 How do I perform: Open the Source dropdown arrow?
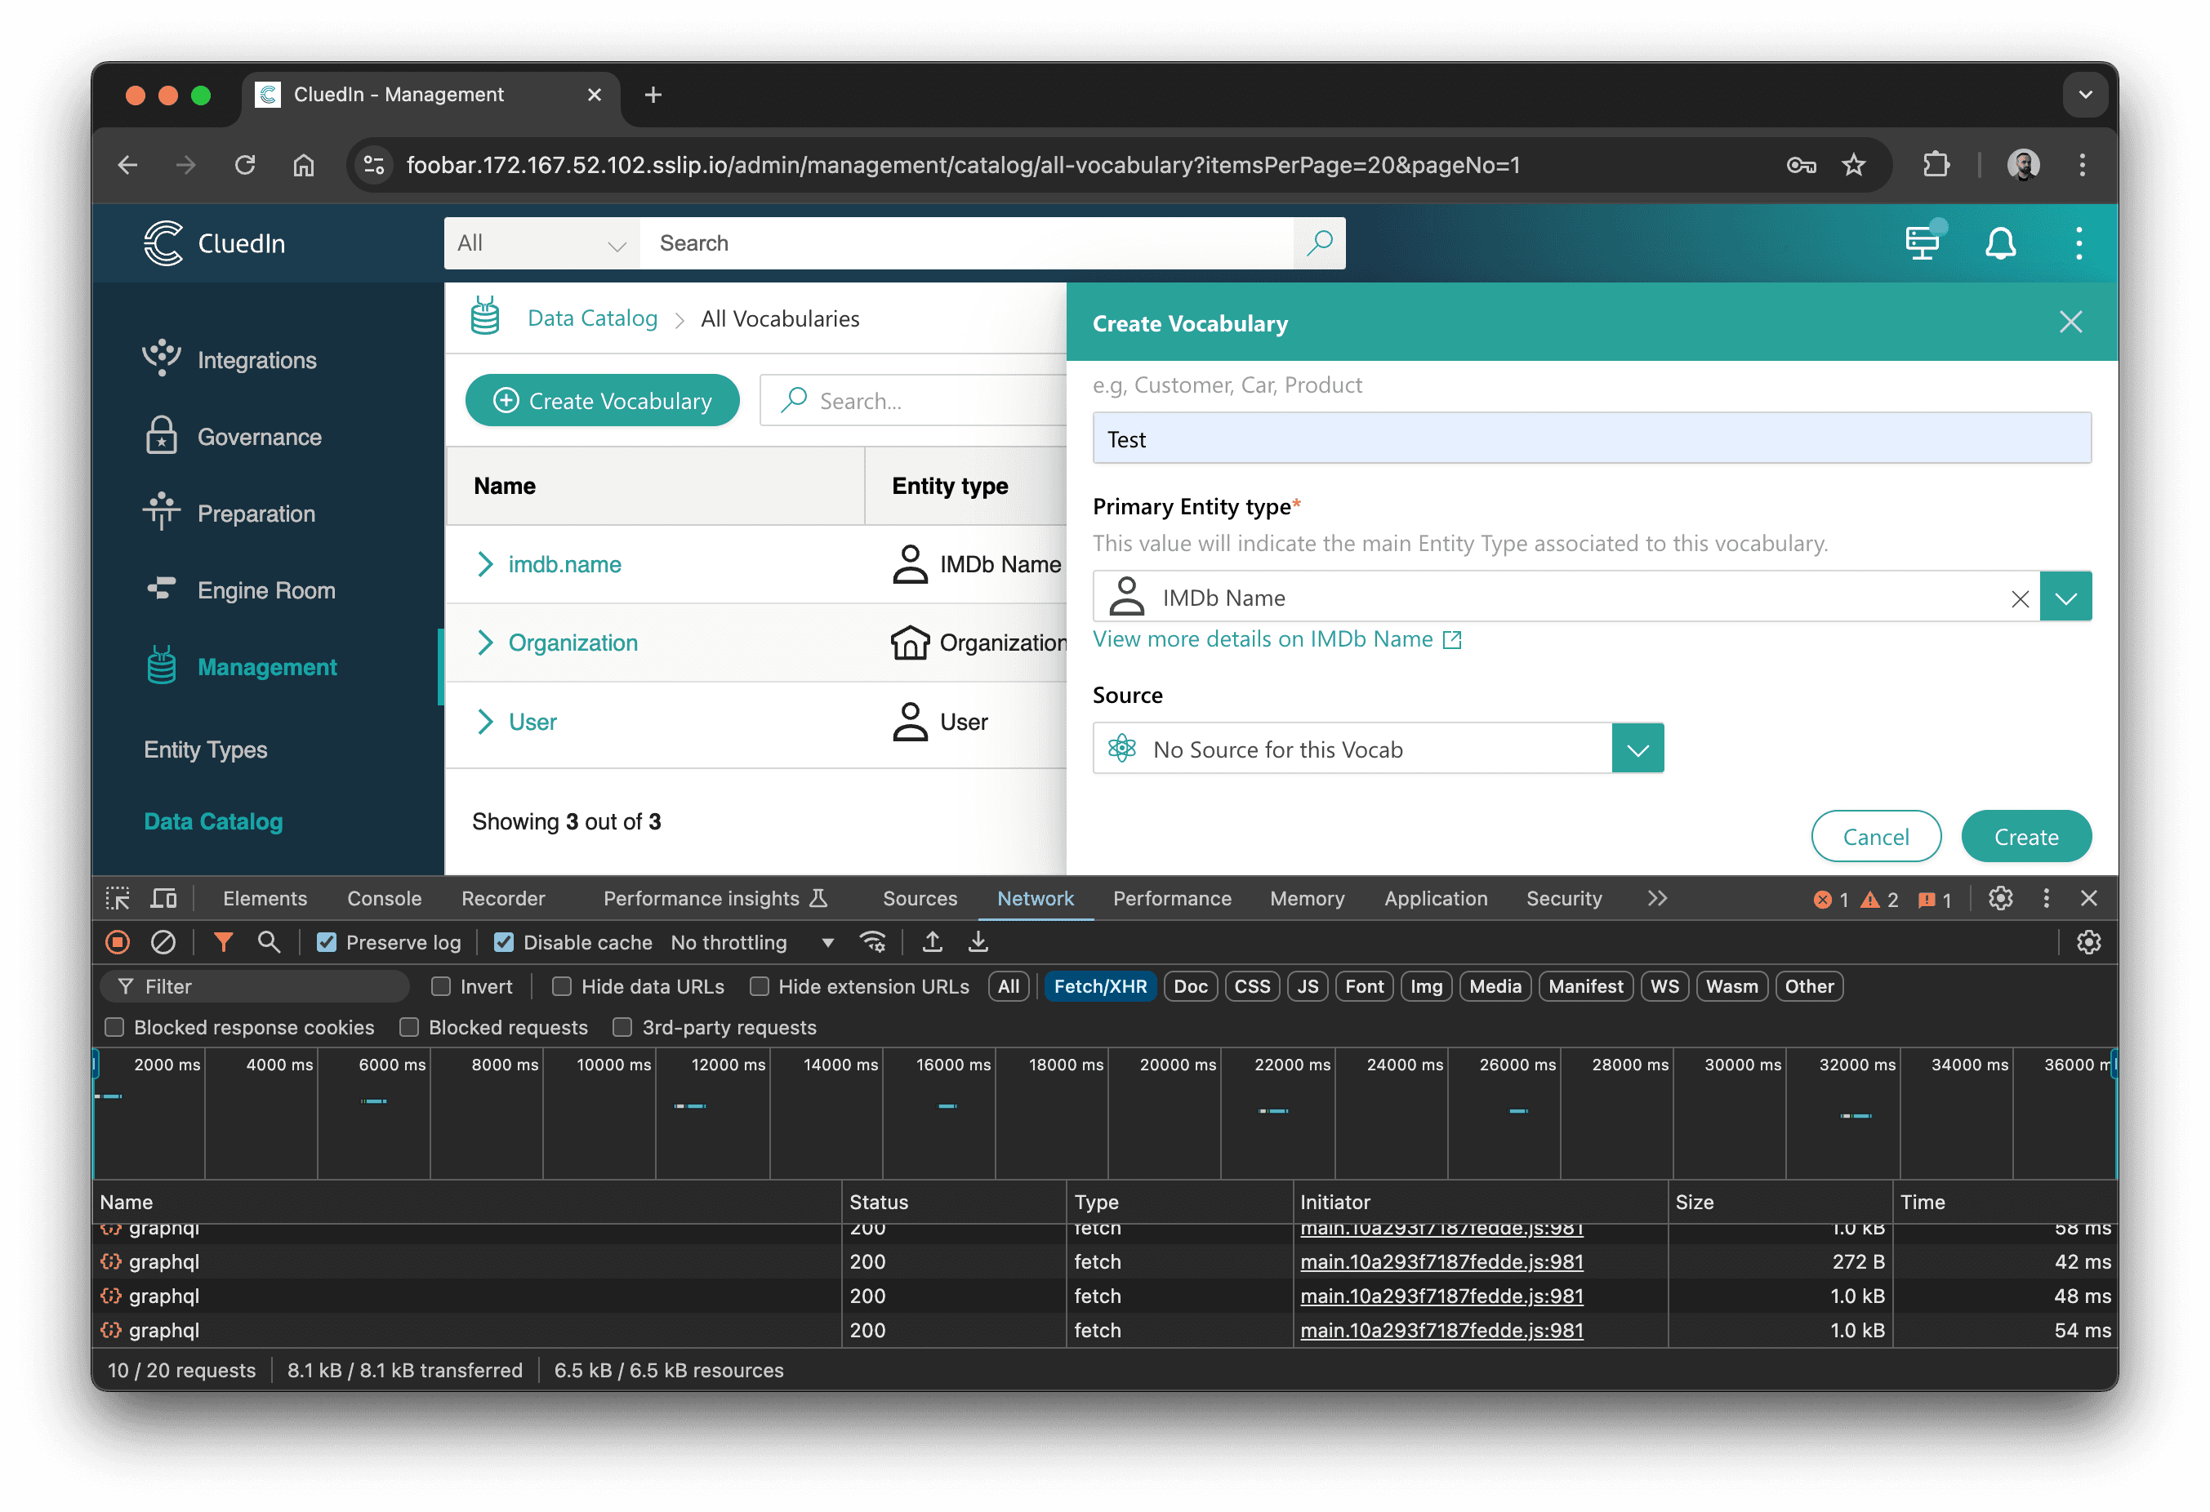click(x=1637, y=749)
